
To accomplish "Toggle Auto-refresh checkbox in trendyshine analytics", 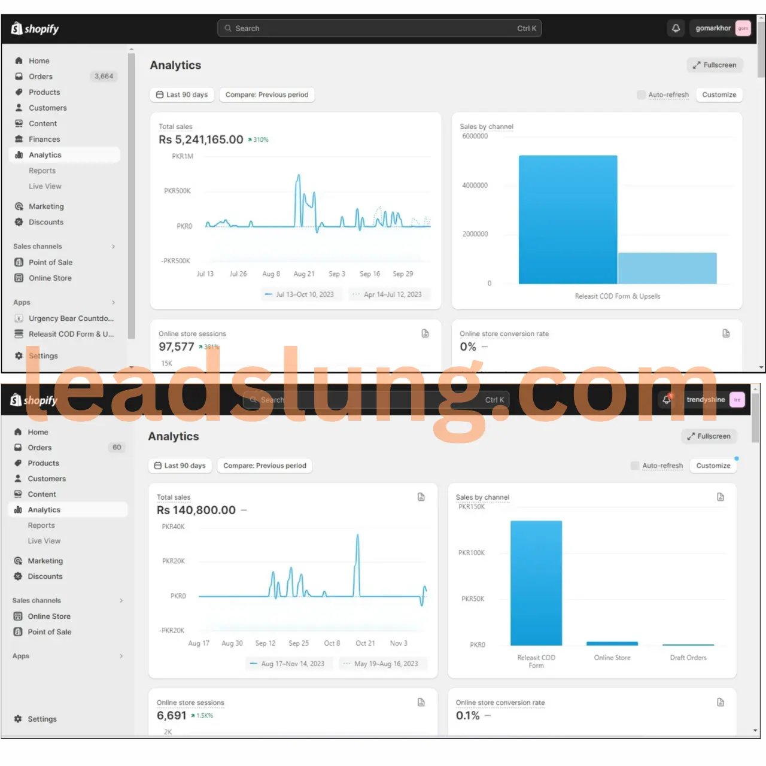I will pyautogui.click(x=635, y=466).
